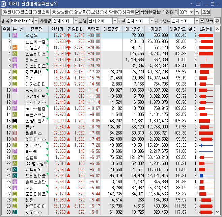Click the dark green 신 badge in 지투파워 row
222x217 pixels.
point(15,169)
